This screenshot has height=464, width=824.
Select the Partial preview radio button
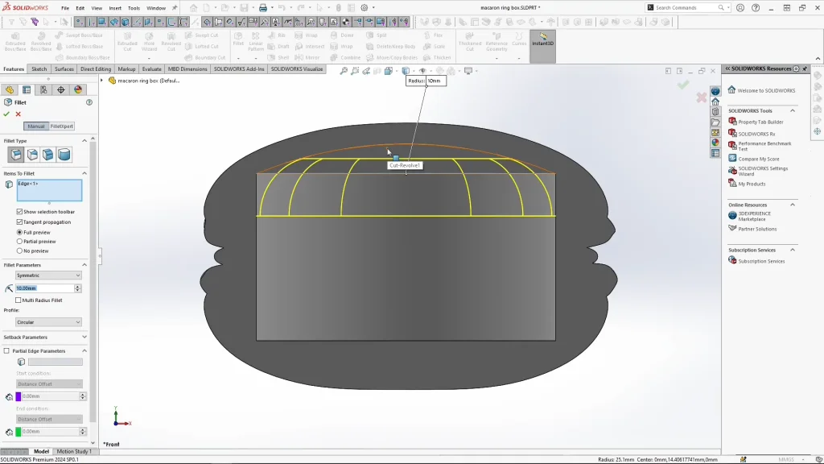tap(19, 242)
